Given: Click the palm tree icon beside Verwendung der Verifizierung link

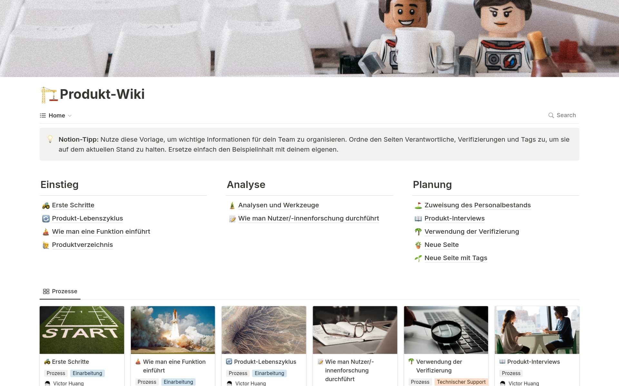Looking at the screenshot, I should pyautogui.click(x=418, y=232).
